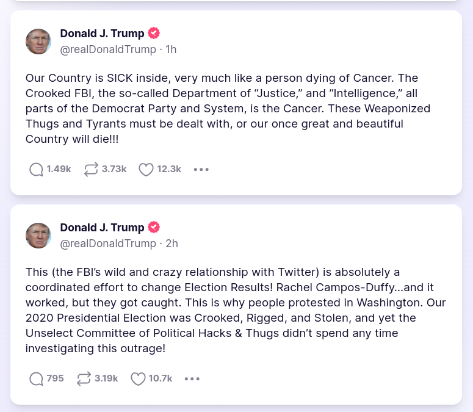This screenshot has width=473, height=412.
Task: Click the 3.73k repost count
Action: (114, 169)
